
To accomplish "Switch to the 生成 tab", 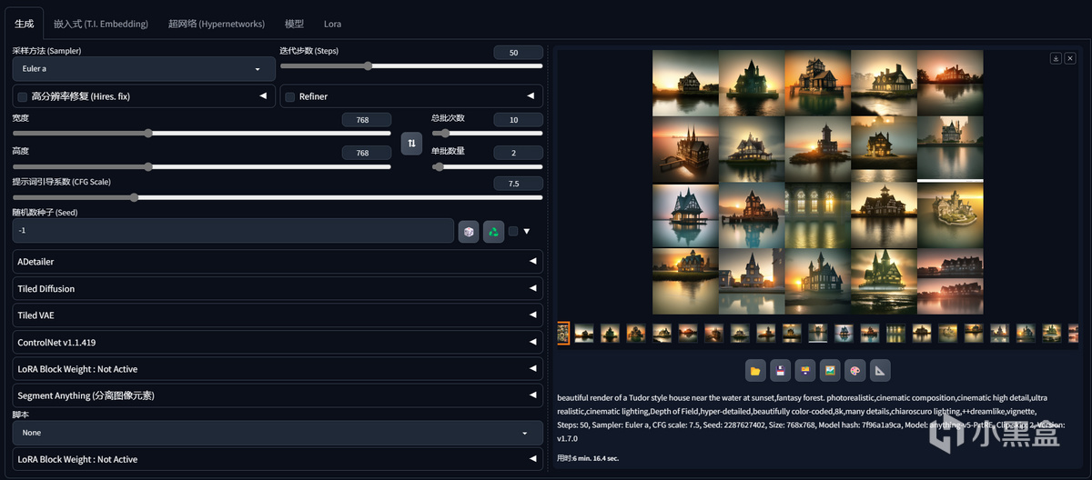I will [24, 24].
